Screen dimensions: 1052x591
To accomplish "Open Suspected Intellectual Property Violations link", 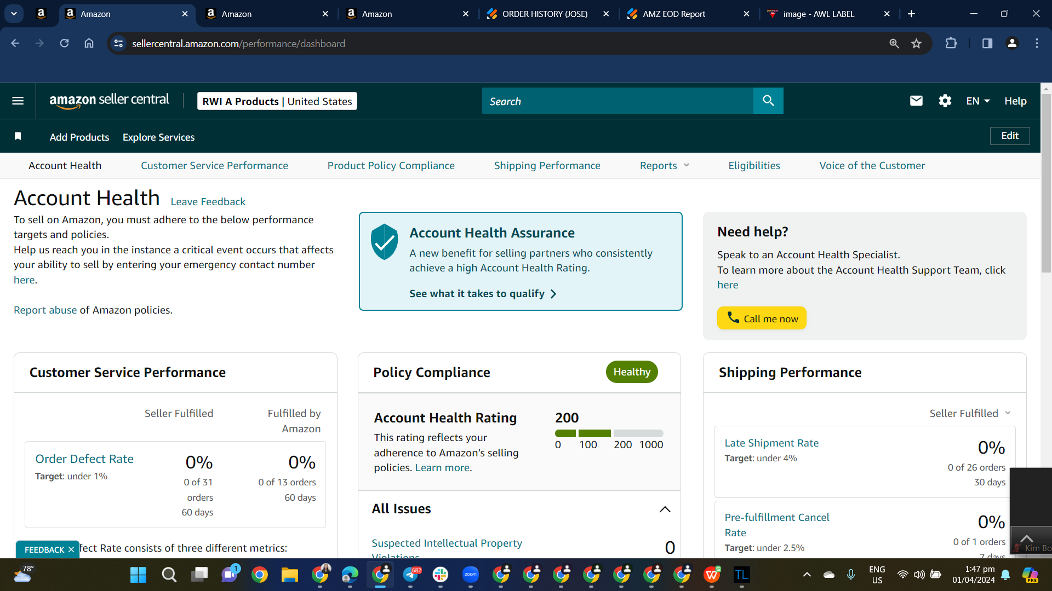I will [447, 549].
